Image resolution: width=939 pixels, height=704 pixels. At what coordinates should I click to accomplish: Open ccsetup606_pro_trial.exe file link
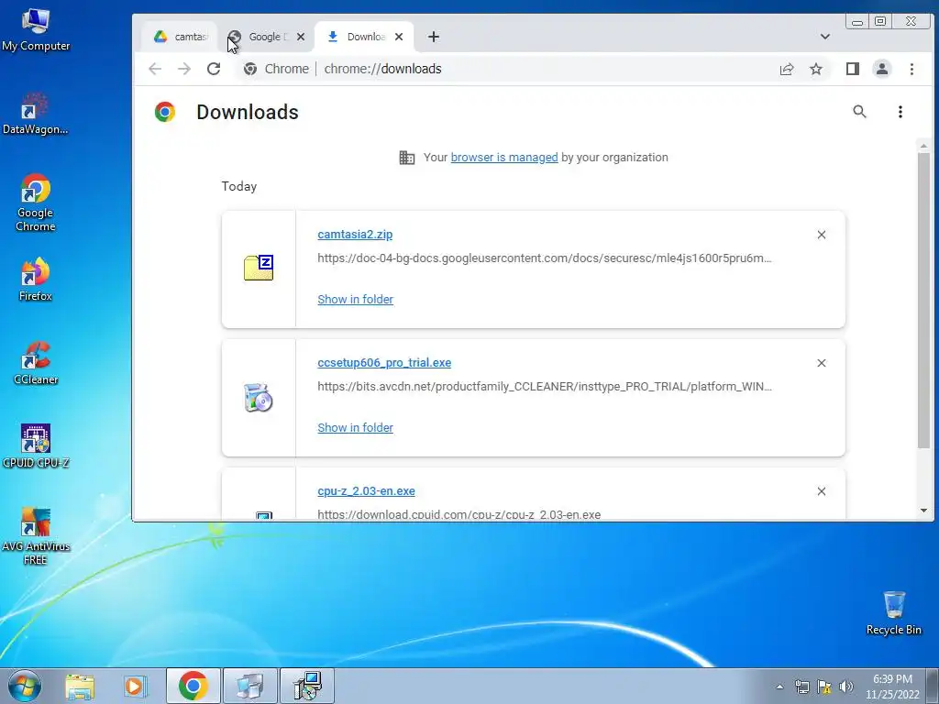click(384, 363)
